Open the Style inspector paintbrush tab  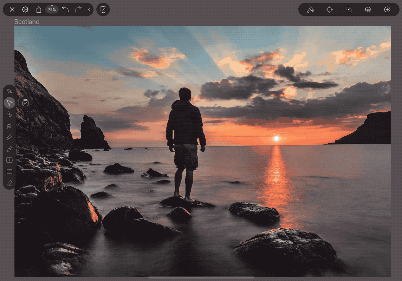tap(311, 9)
